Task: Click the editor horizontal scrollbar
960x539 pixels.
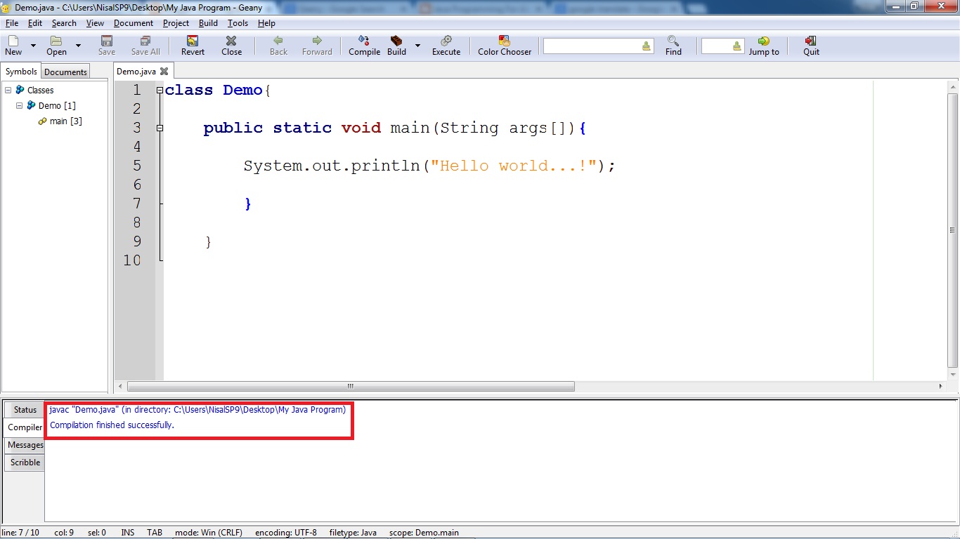Action: click(x=351, y=386)
